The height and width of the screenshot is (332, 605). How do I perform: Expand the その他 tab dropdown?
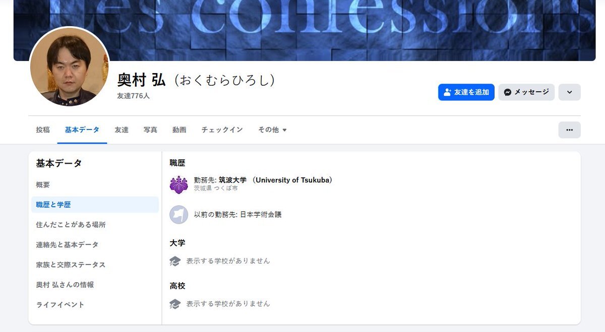point(272,130)
